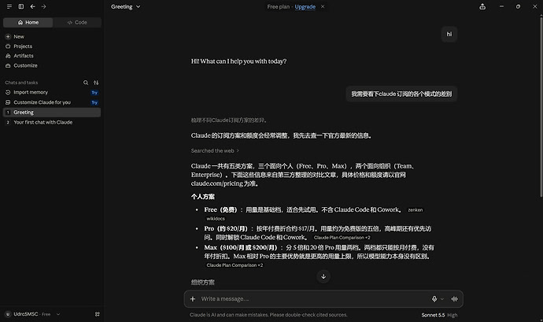
Task: Click the microphone dictation icon
Action: point(434,299)
